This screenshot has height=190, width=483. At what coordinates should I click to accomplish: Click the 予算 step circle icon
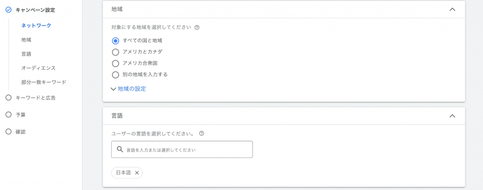tap(9, 114)
